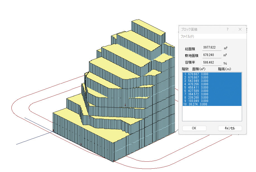
Task: Click the 総面積 value field
Action: click(x=212, y=47)
